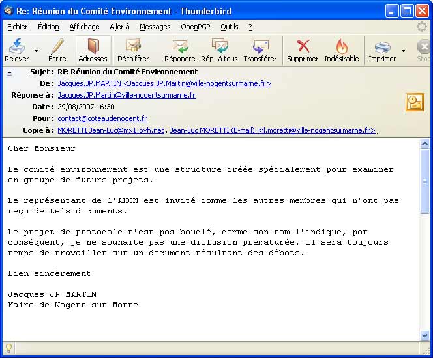433x358 pixels.
Task: Click contact@coteaudenogent.fr recipient link
Action: (102, 118)
